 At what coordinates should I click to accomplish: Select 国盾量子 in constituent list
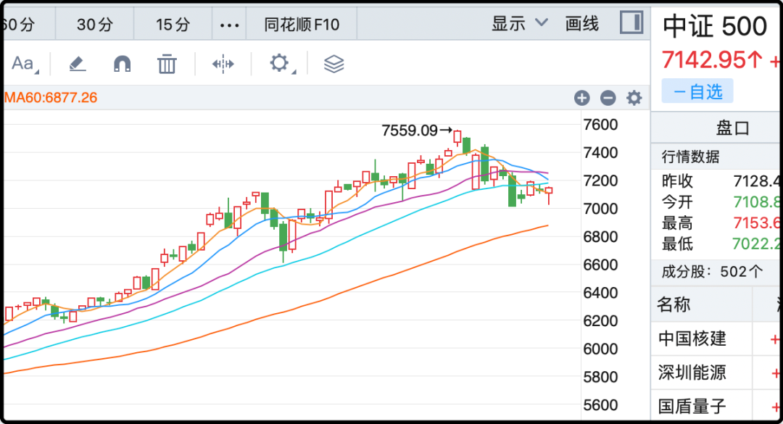tap(692, 406)
